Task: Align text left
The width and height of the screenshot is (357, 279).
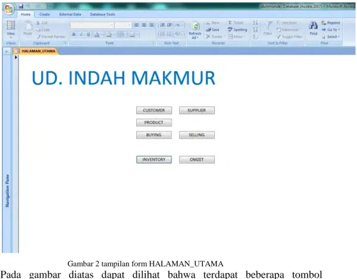Action: pos(136,25)
